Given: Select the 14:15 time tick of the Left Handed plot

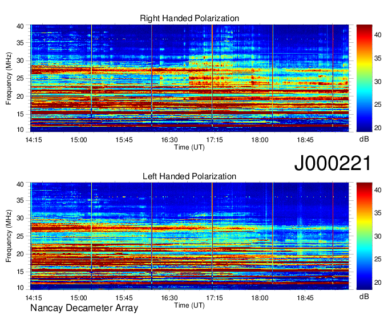Looking at the screenshot, I should point(34,298).
